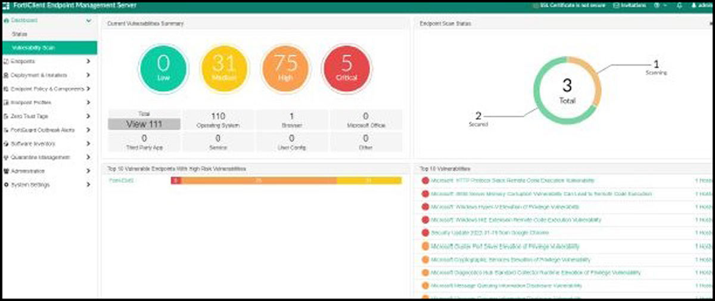This screenshot has height=301, width=715.
Task: Expand the Administration submenu arrow
Action: (88, 171)
